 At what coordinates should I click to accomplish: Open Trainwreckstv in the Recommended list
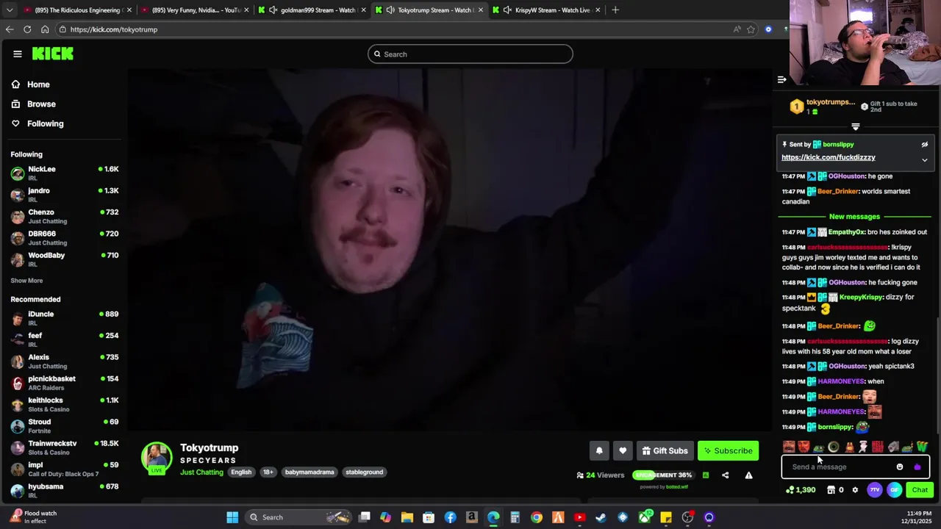click(65, 447)
